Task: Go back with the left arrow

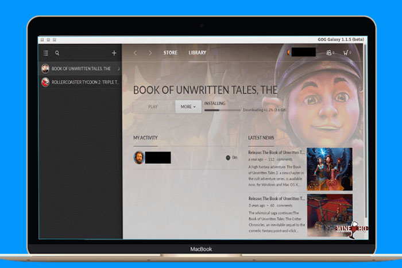Action: (136, 53)
